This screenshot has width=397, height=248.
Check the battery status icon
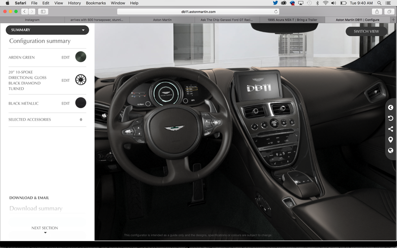[x=343, y=3]
